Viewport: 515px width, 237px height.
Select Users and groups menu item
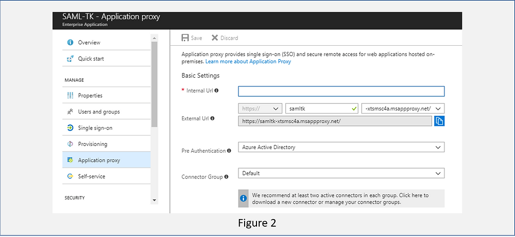click(x=107, y=112)
